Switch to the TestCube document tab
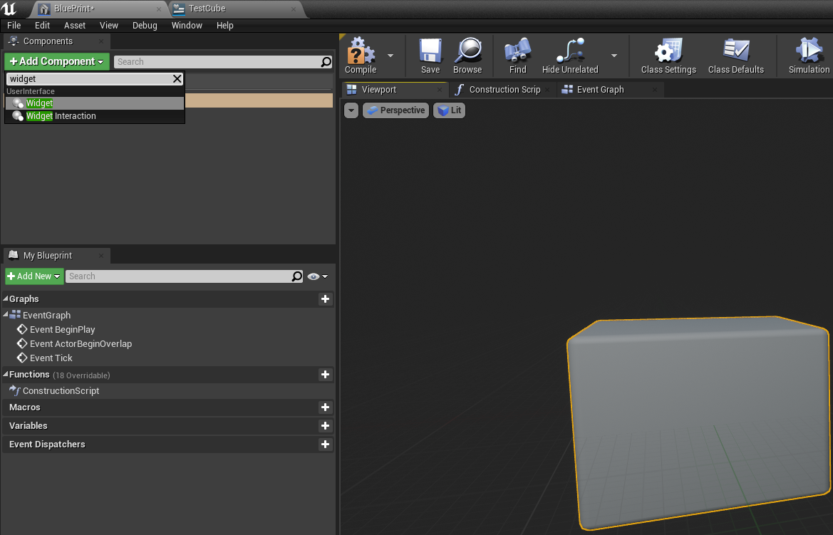Image resolution: width=833 pixels, height=535 pixels. (237, 9)
